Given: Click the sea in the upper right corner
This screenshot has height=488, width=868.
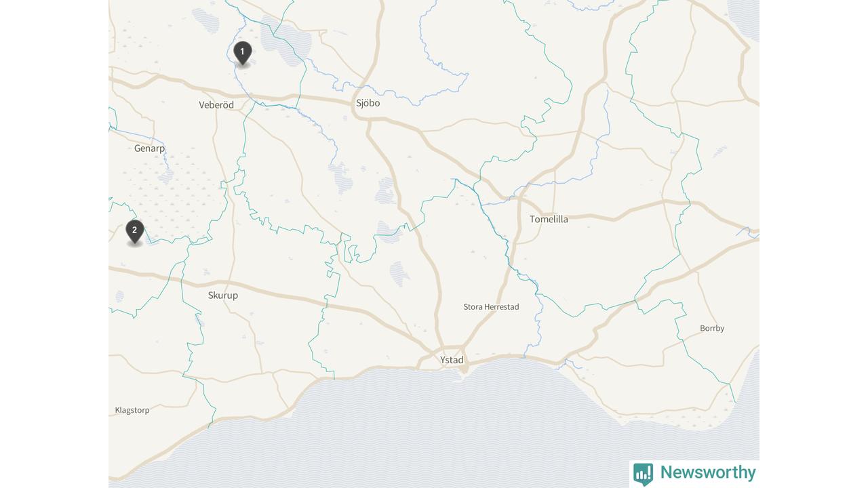Looking at the screenshot, I should (745, 17).
